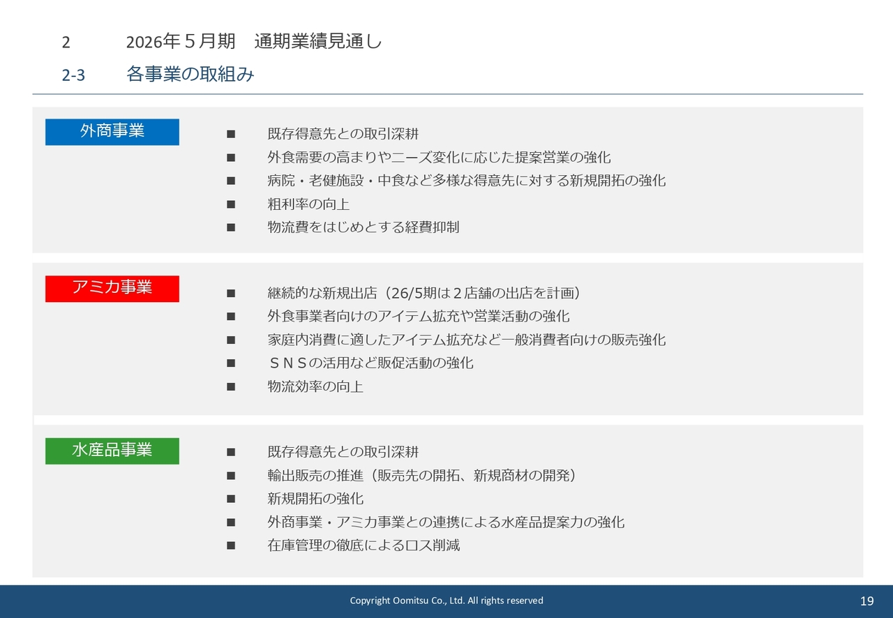The image size is (893, 618).
Task: Select heading 2026年５月期 通期業績見通し
Action: coord(254,42)
